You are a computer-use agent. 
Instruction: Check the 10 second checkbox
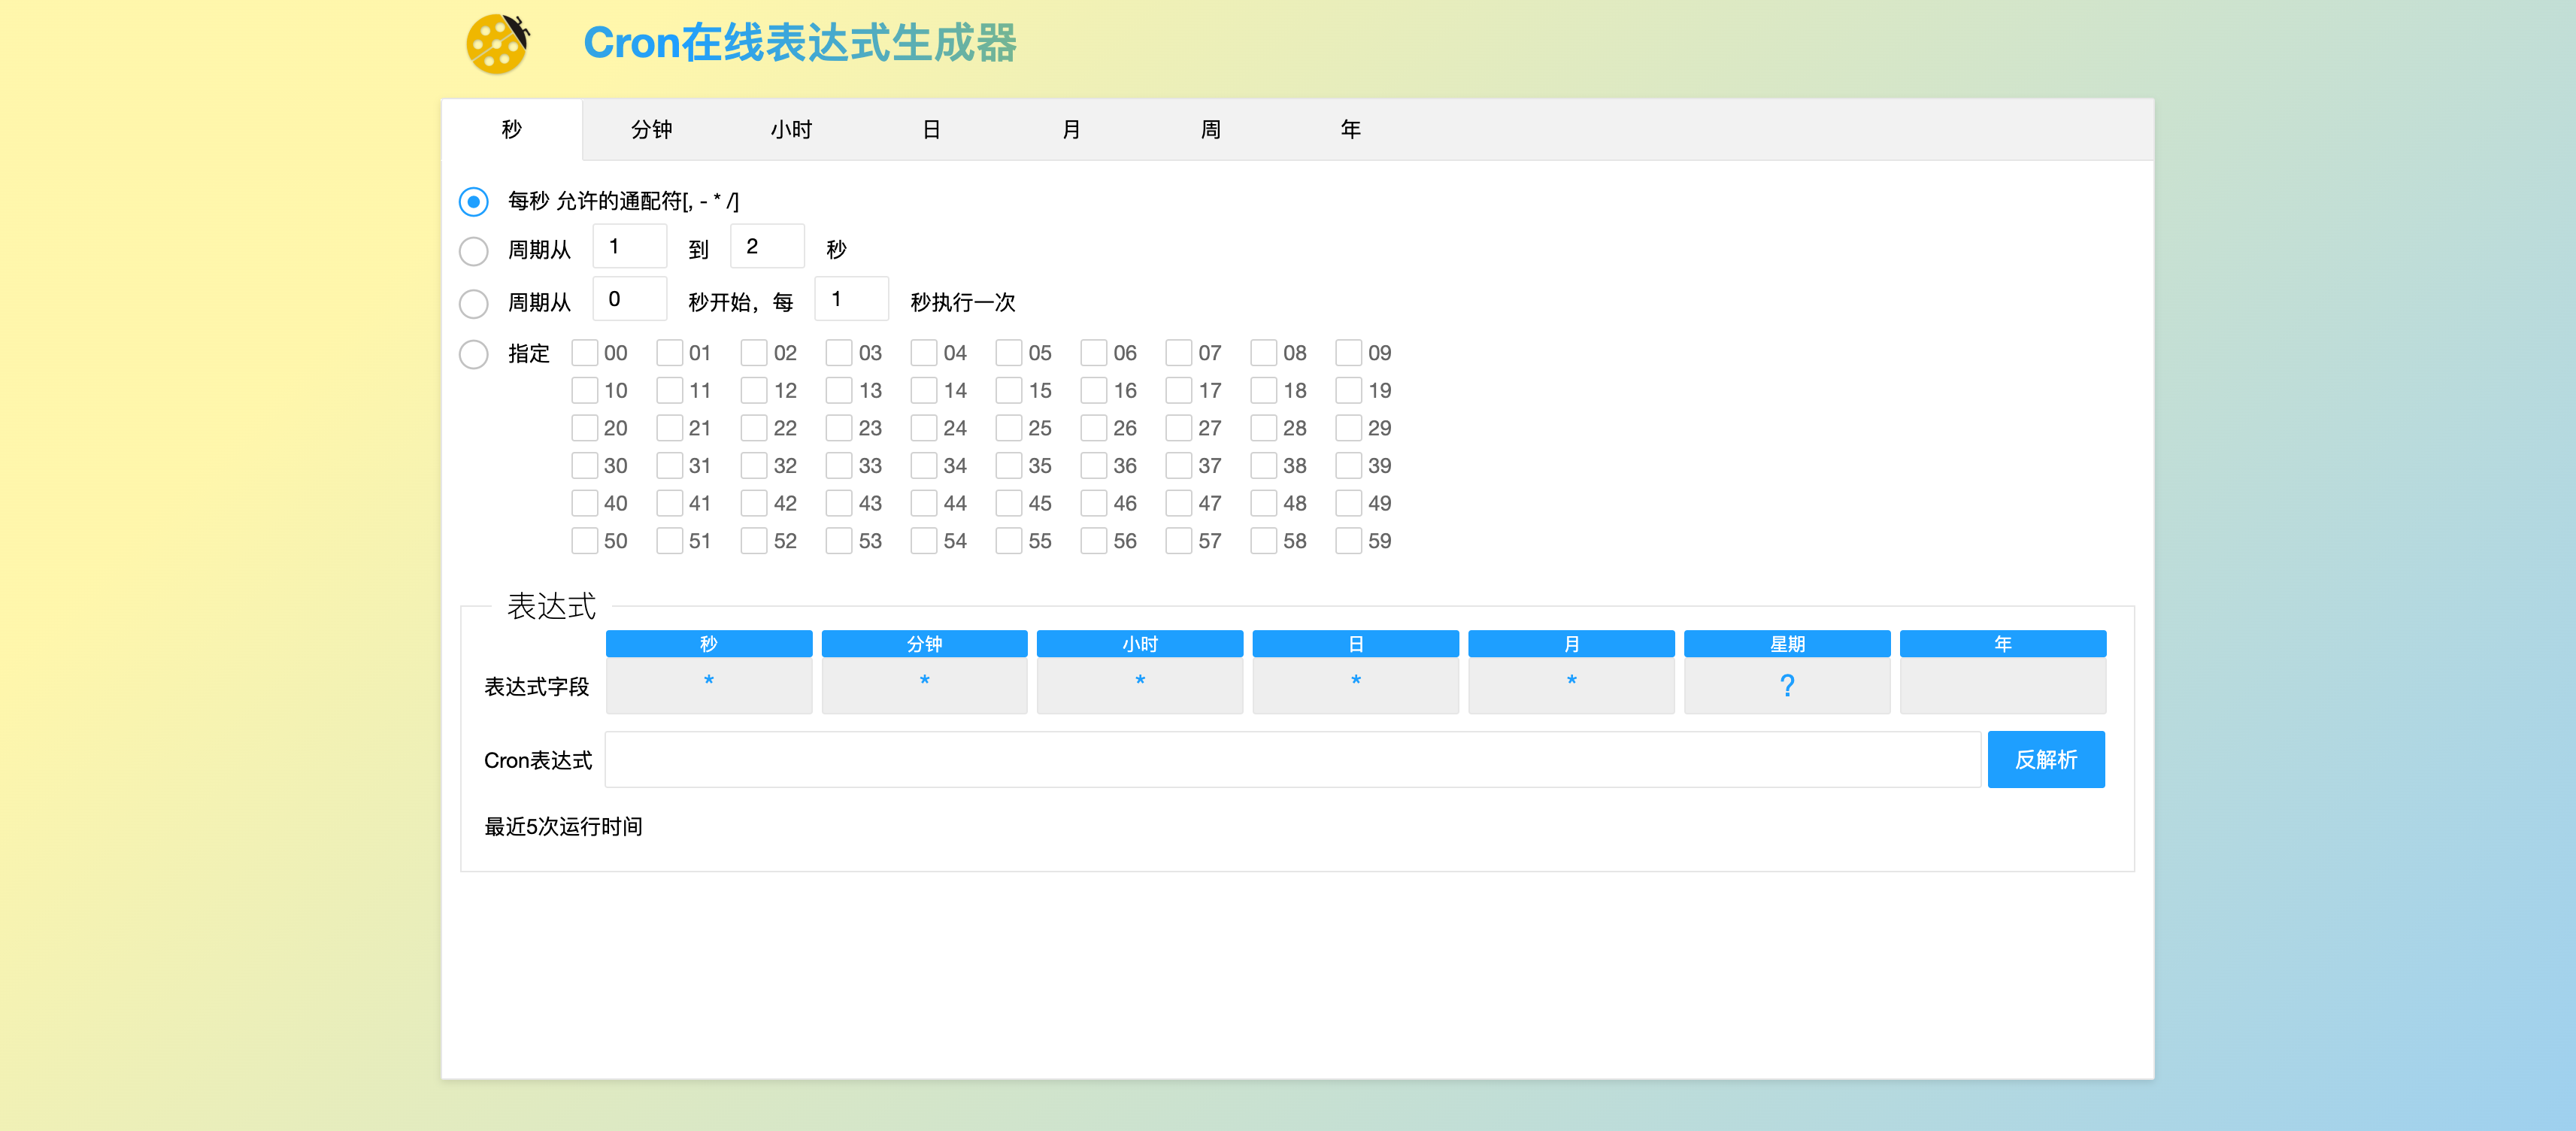pyautogui.click(x=585, y=390)
